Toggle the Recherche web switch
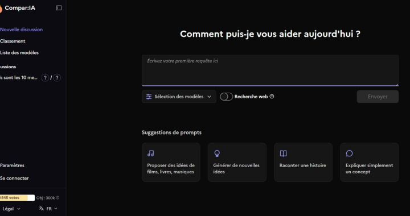This screenshot has height=216, width=410. coord(227,97)
